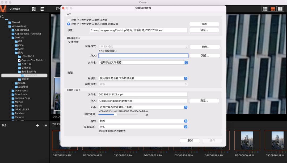The width and height of the screenshot is (287, 163).
Task: Open the 文件名 naming dropdown under file settings
Action: [143, 63]
